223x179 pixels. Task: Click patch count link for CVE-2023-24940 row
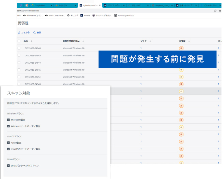click(219, 48)
